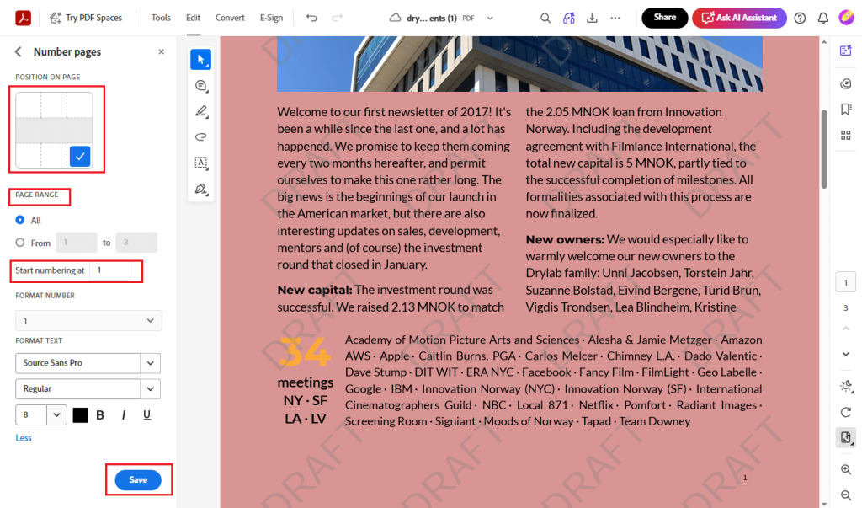The width and height of the screenshot is (862, 508).
Task: Select top-right page number position
Action: (80, 104)
